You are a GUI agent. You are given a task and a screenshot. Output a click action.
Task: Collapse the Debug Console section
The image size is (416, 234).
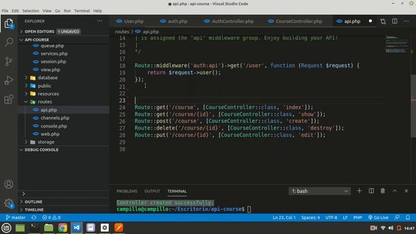point(64,149)
